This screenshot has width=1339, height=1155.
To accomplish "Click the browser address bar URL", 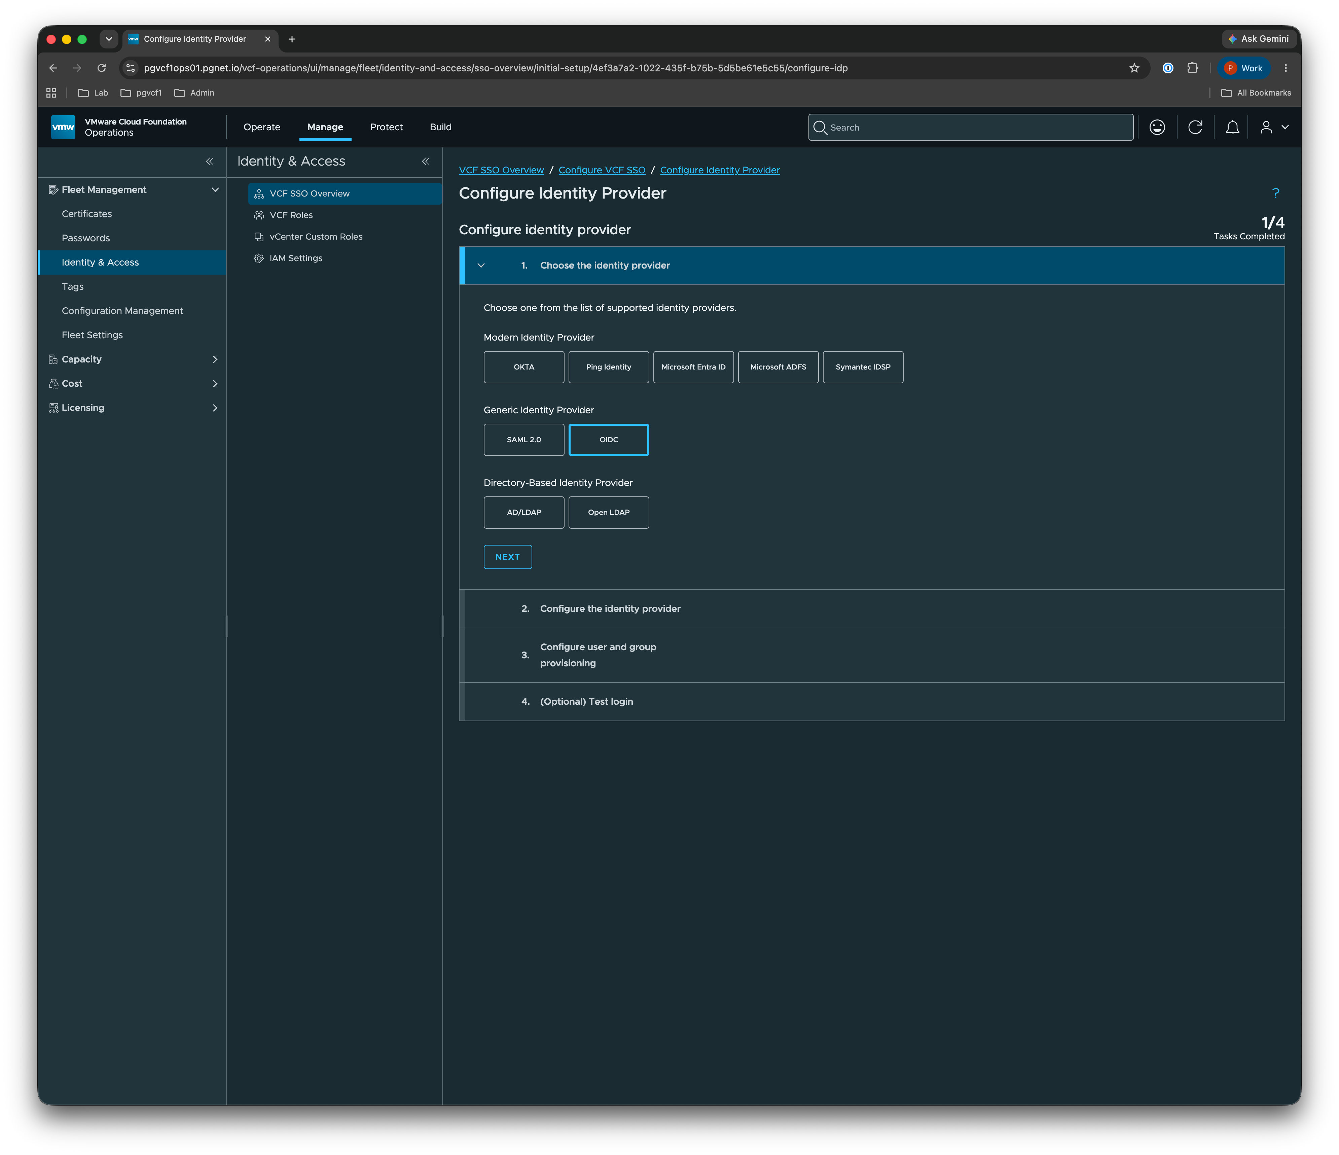I will tap(495, 68).
